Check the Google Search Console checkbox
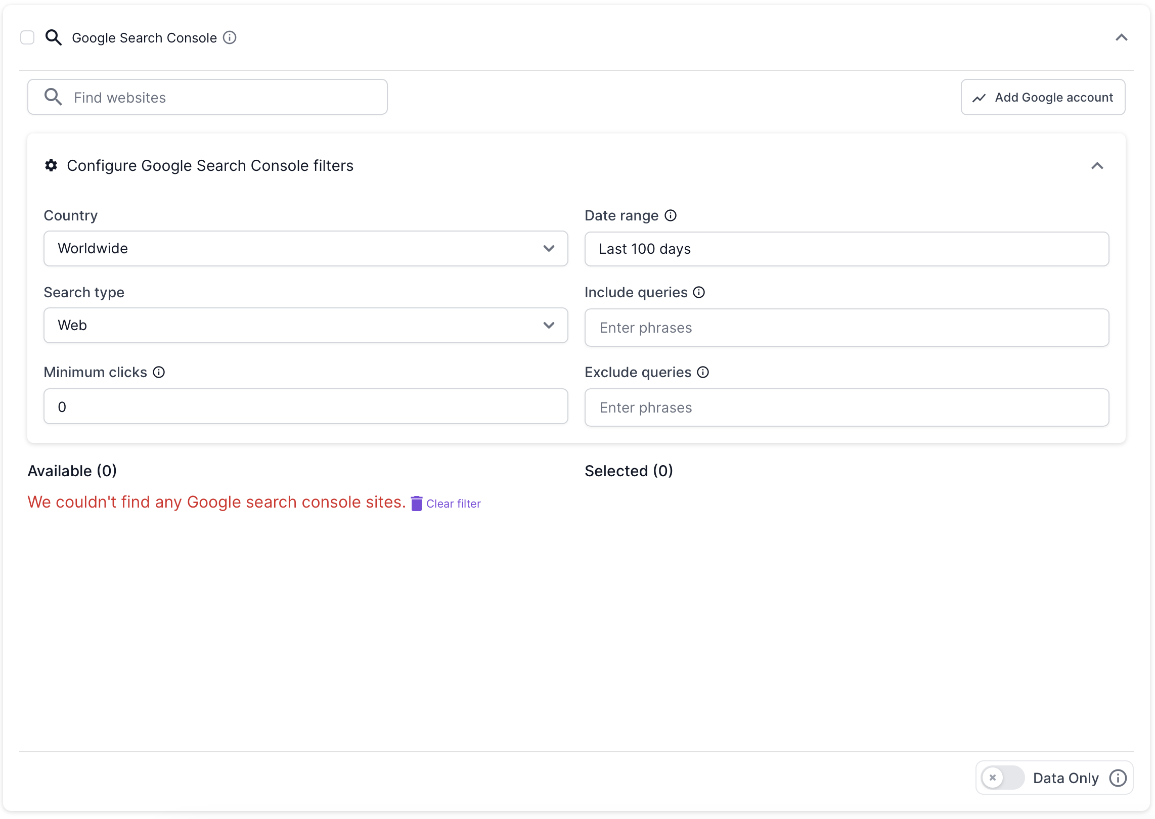 point(27,38)
